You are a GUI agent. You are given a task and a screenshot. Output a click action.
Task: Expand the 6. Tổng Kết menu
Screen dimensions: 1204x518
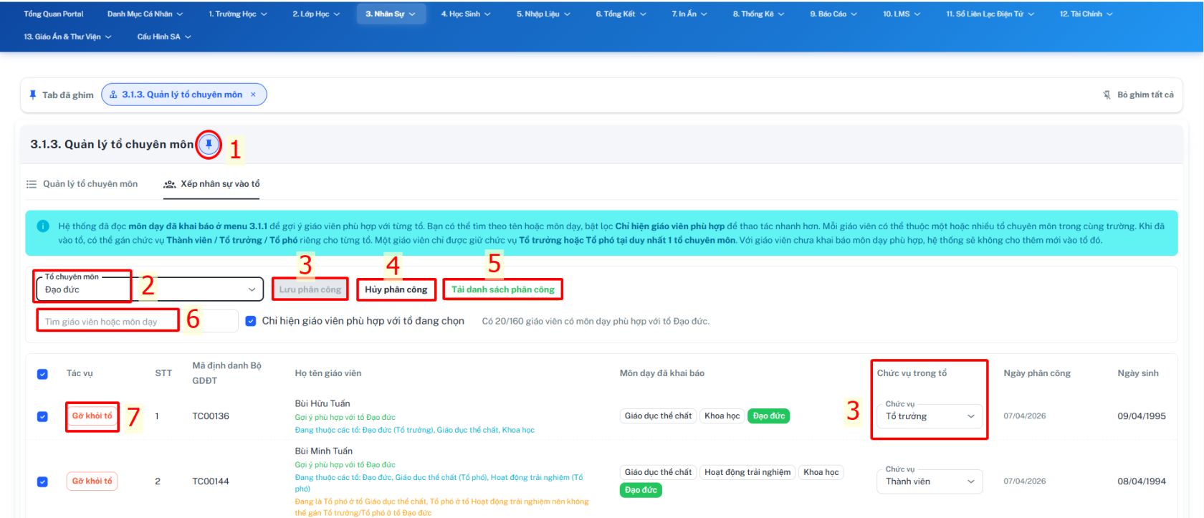click(621, 14)
